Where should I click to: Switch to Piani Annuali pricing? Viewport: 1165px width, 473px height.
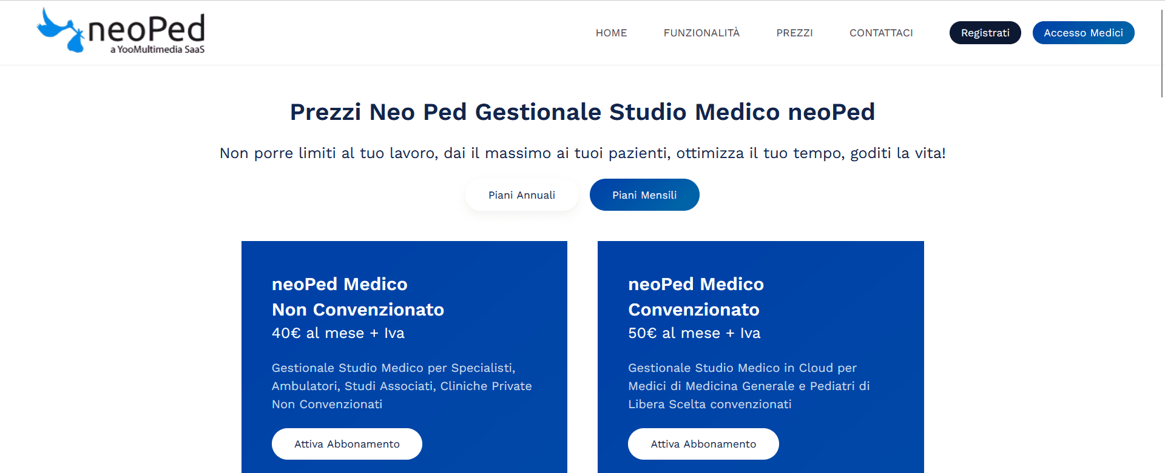click(x=521, y=194)
